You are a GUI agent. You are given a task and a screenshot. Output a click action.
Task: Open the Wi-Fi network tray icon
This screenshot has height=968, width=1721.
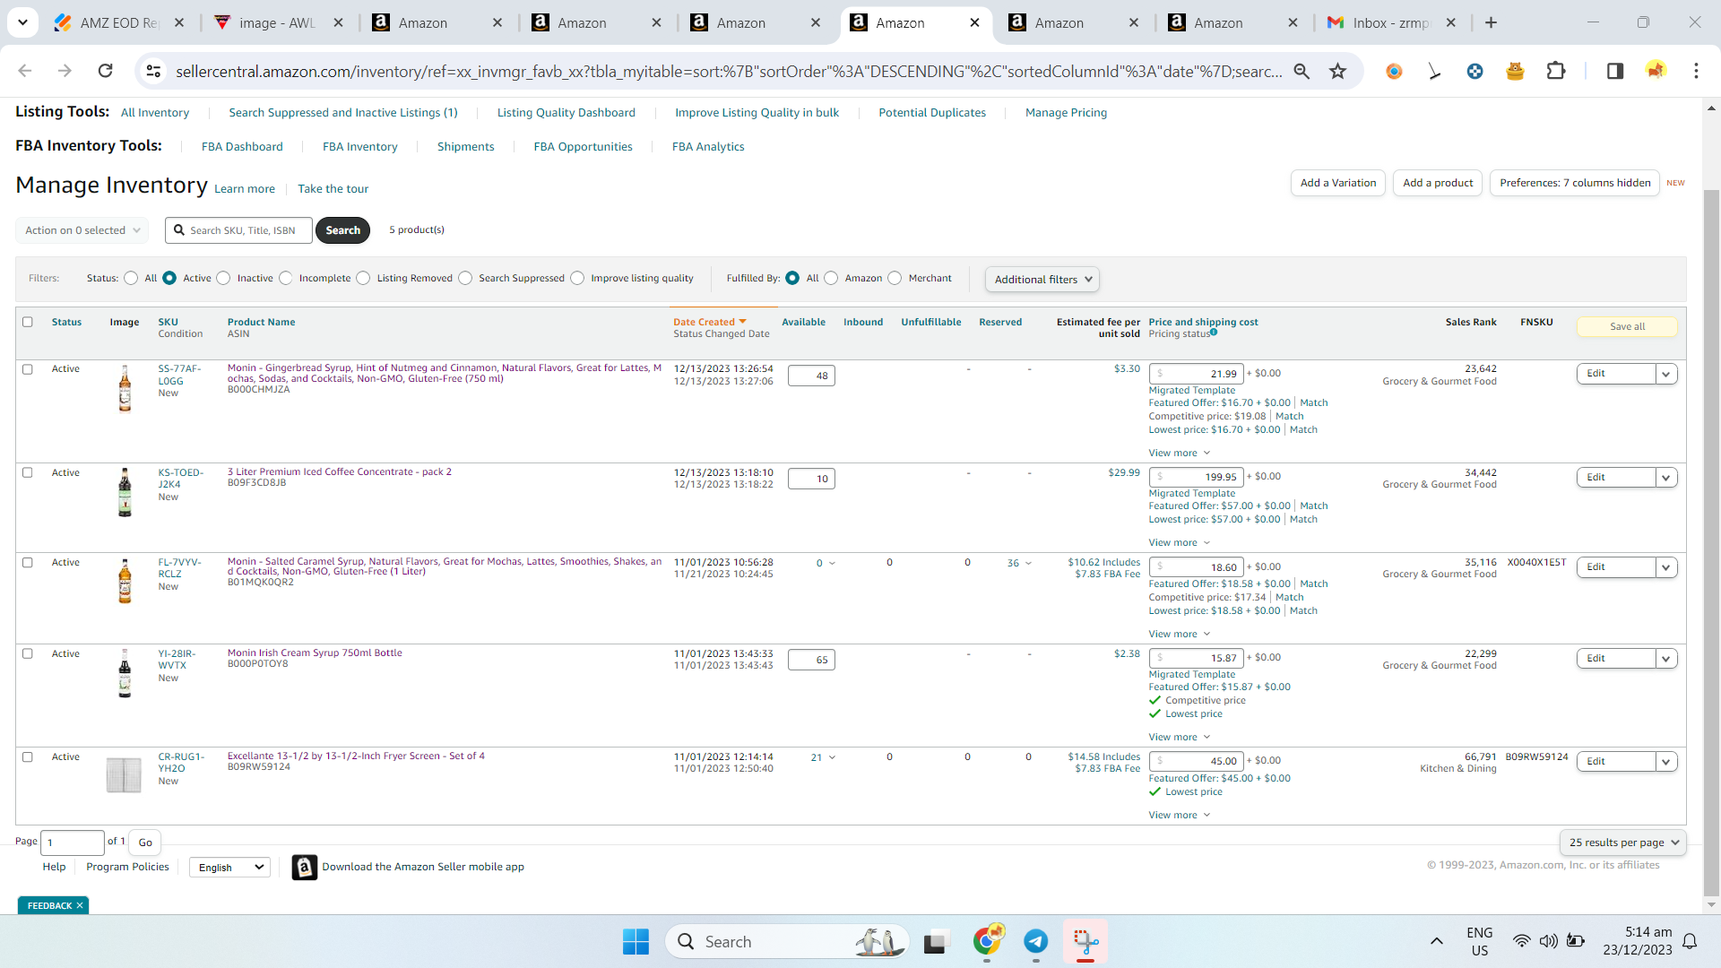click(1521, 941)
